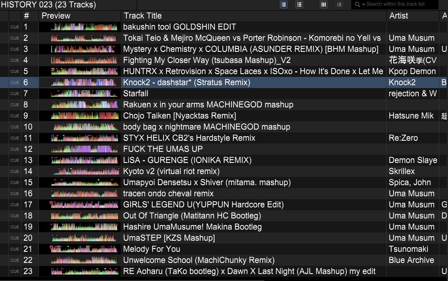Select 'RE Aoharu (TaKo bootleg)' track

[x=249, y=271]
